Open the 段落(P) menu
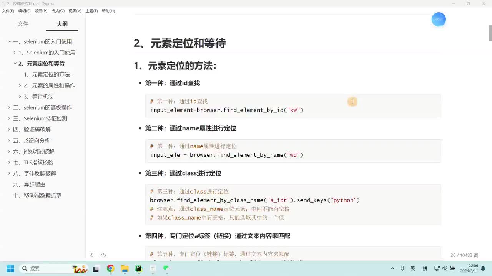This screenshot has height=276, width=492. (41, 11)
